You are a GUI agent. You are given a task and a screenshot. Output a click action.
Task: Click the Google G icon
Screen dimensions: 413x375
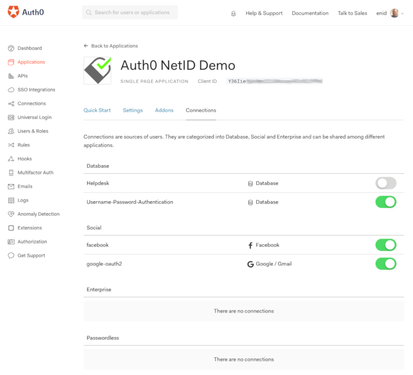coord(250,264)
